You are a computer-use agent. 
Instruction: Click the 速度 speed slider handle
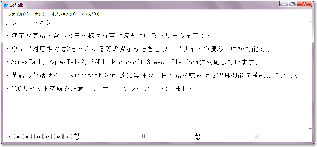click(256, 136)
